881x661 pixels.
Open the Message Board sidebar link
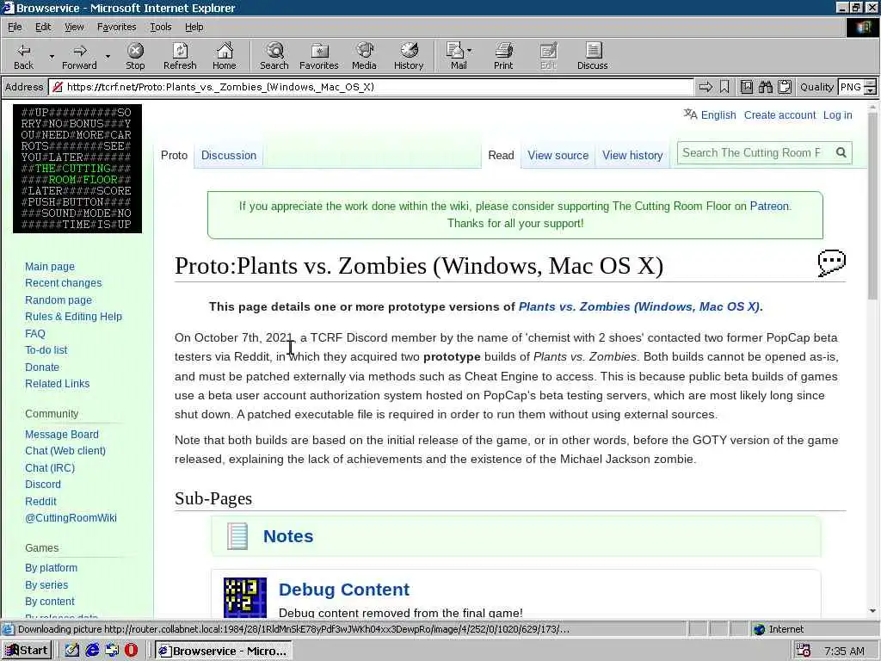coord(62,435)
